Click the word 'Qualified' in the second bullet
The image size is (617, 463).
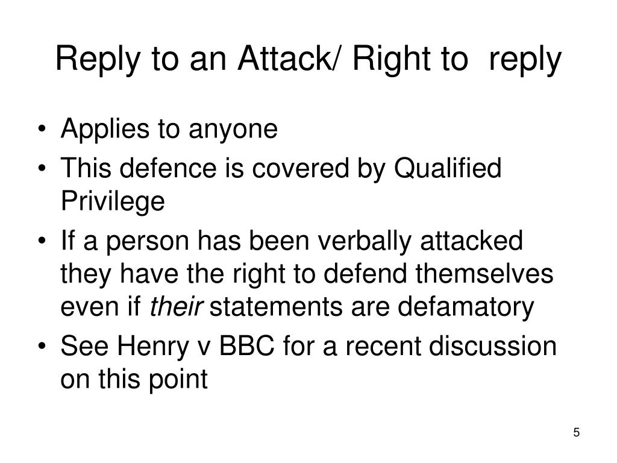pos(448,169)
